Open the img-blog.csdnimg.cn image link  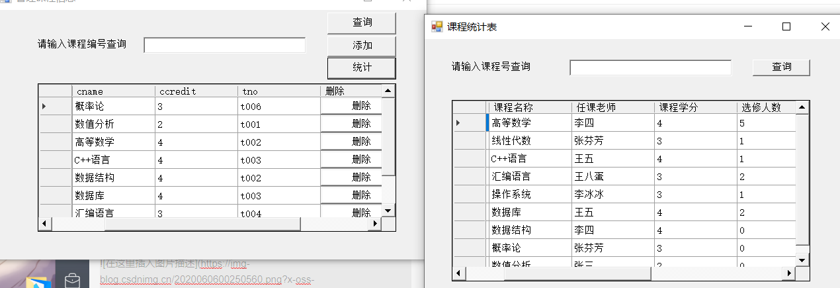click(x=208, y=273)
